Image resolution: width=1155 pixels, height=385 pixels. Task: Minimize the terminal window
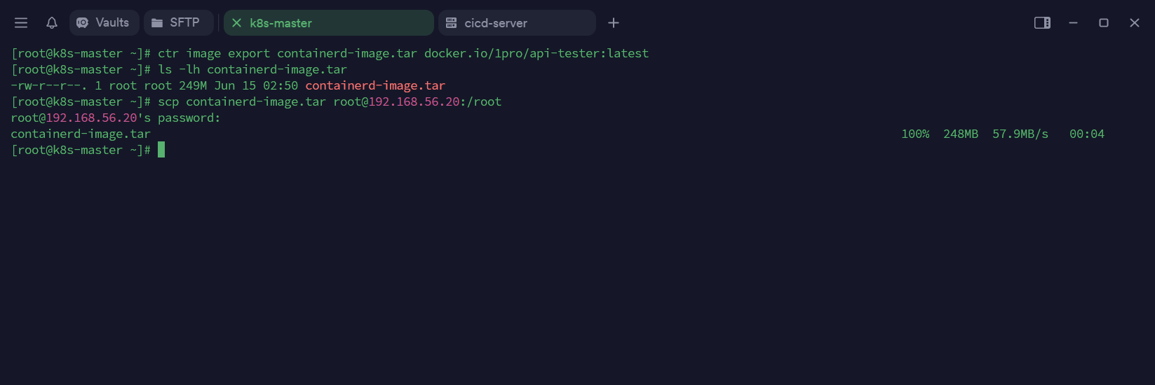[1073, 23]
